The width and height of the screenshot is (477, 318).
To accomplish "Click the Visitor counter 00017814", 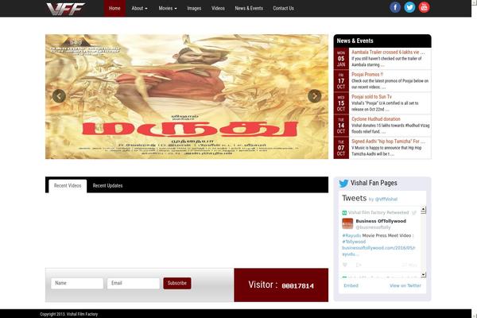I will coord(298,286).
